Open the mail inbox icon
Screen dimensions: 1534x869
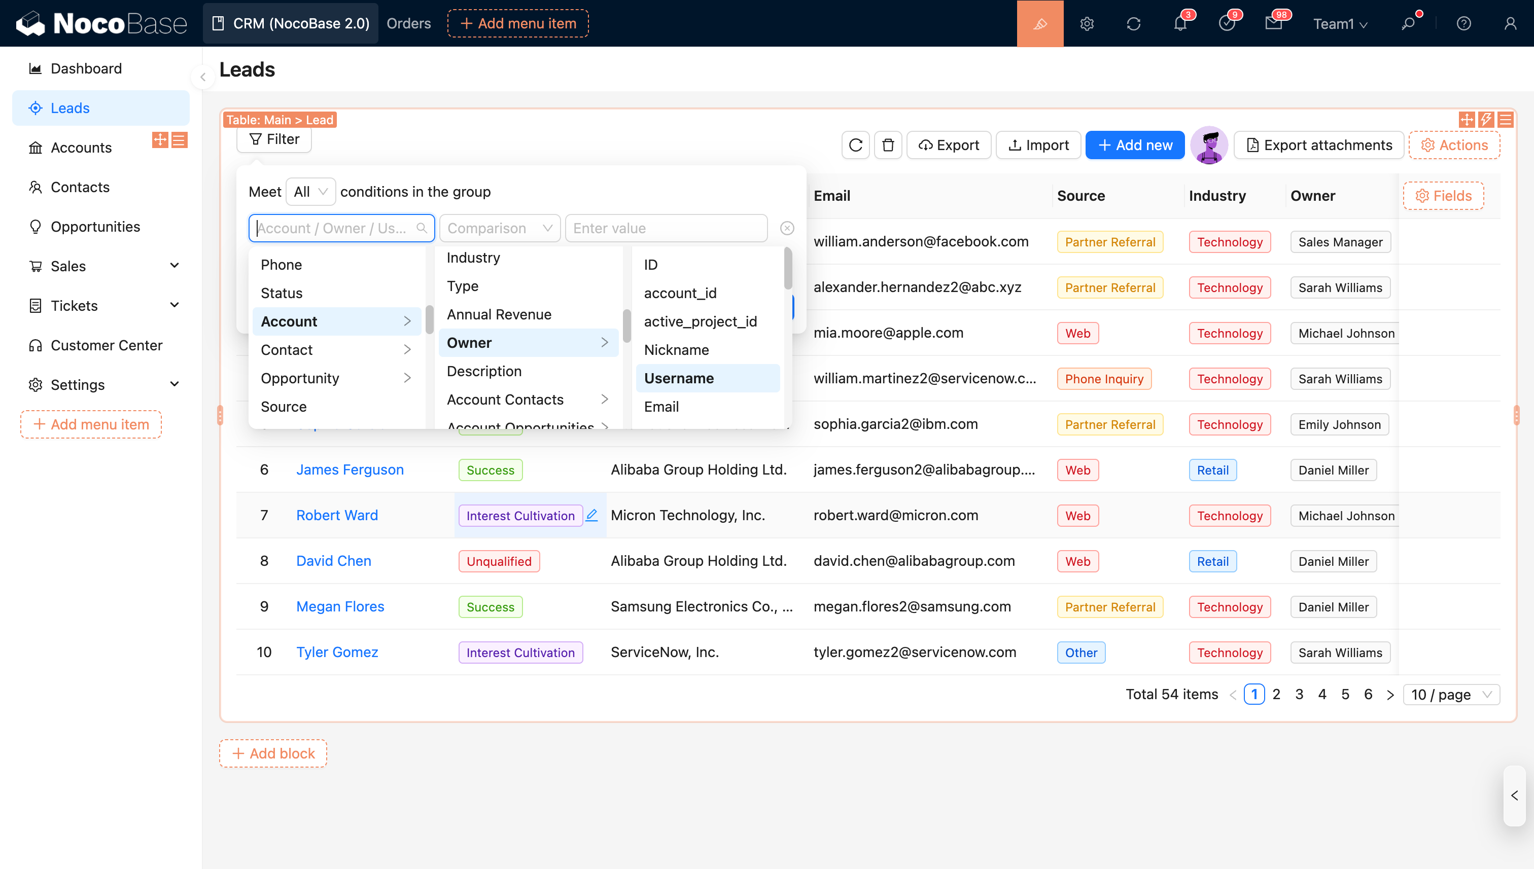1273,24
